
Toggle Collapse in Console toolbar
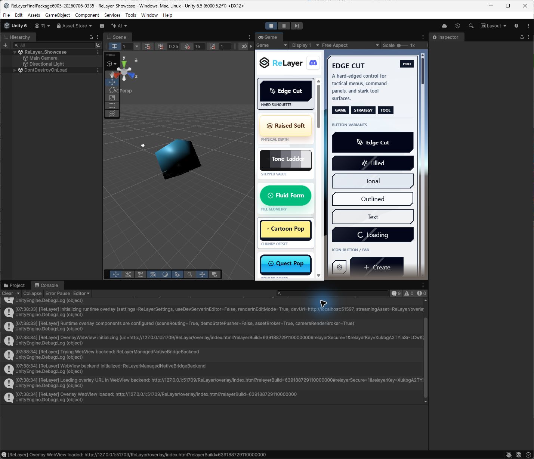32,293
